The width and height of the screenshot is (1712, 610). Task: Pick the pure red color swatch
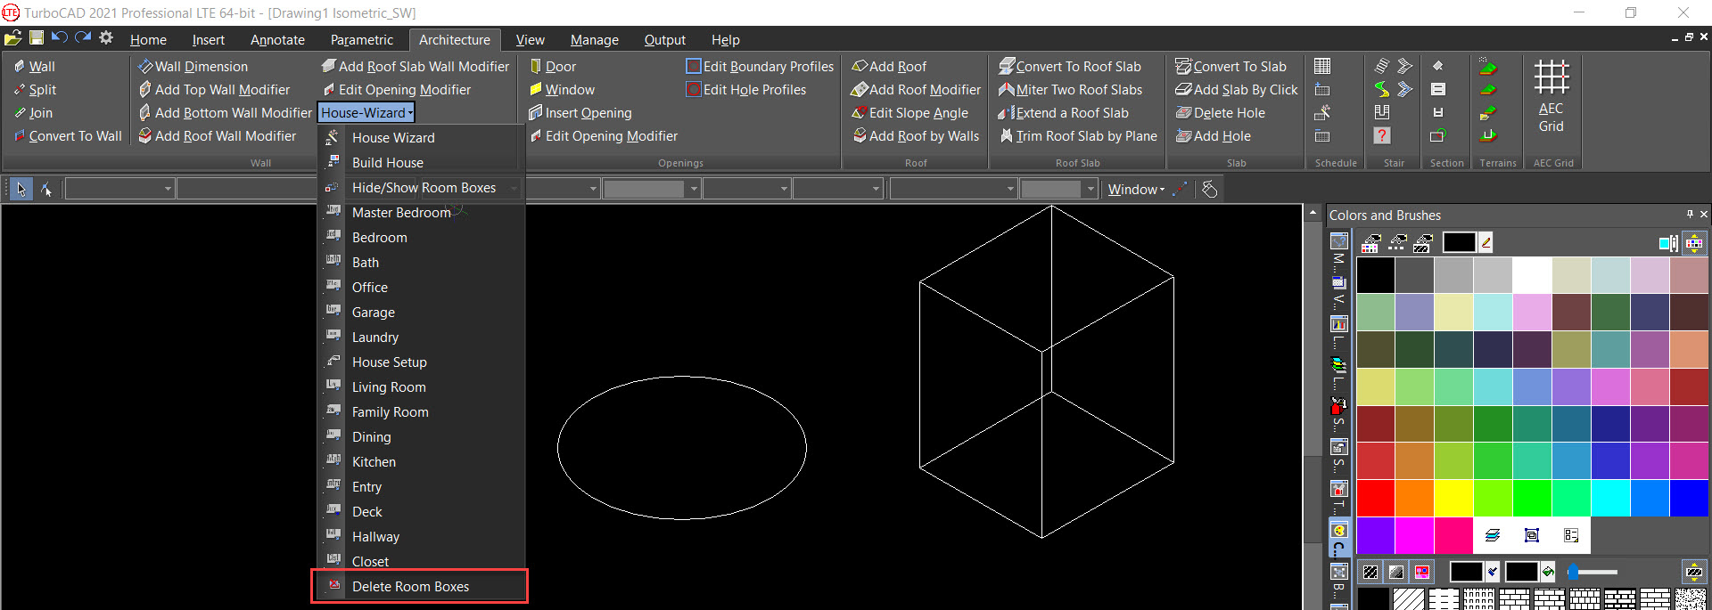click(x=1376, y=498)
